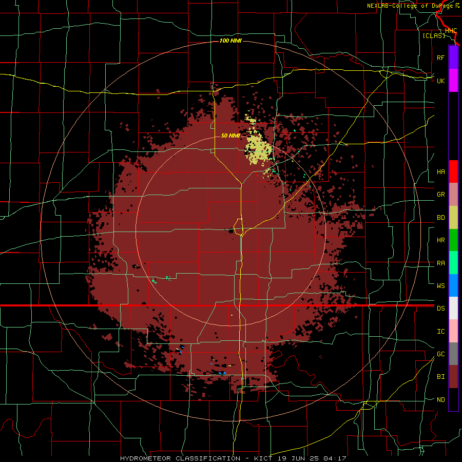462x462 pixels.
Task: Click the IC legend label
Action: coord(441,332)
